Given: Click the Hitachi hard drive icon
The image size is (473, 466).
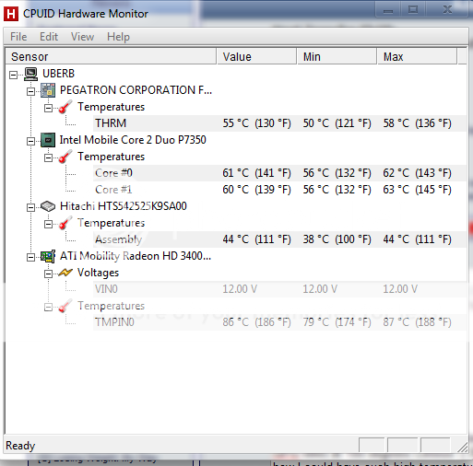Looking at the screenshot, I should [48, 206].
